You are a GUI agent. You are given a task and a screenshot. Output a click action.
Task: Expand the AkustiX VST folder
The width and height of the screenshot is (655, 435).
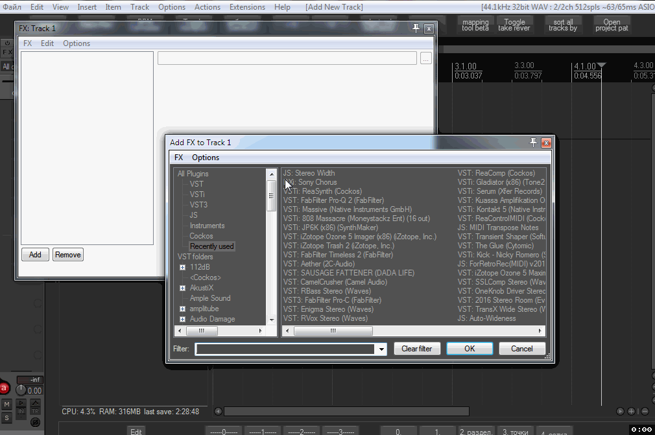click(x=182, y=288)
